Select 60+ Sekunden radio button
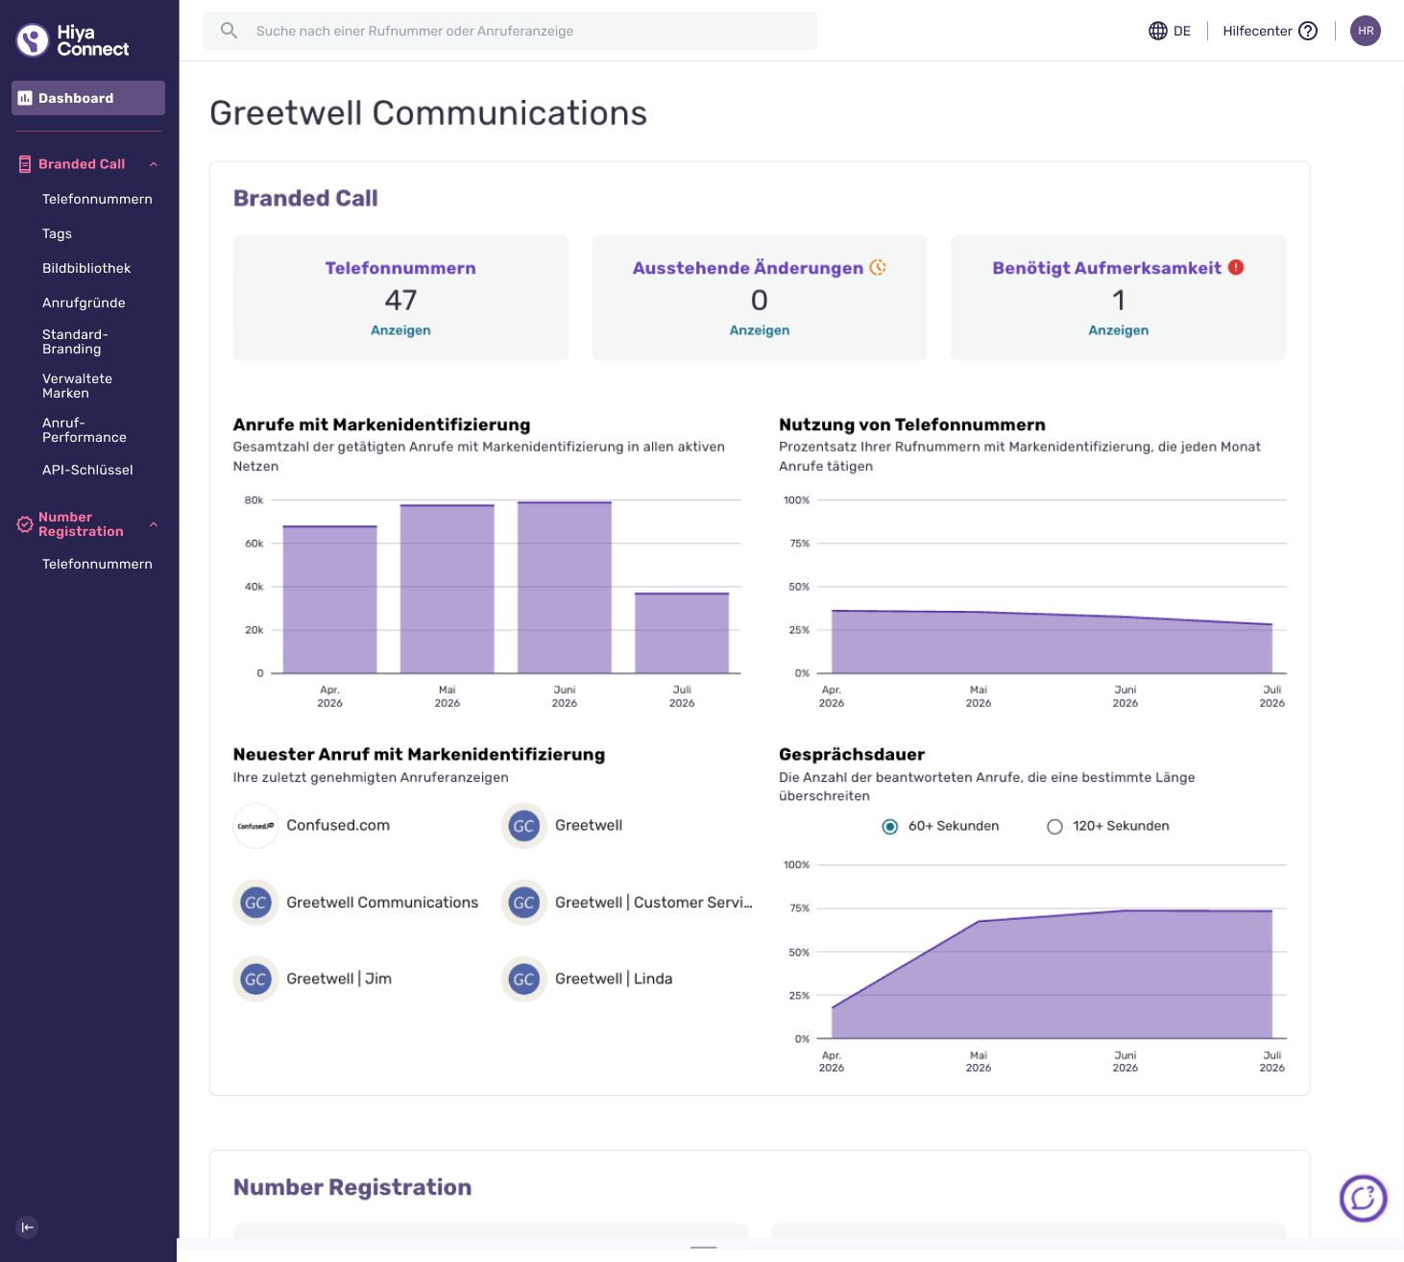 tap(890, 827)
